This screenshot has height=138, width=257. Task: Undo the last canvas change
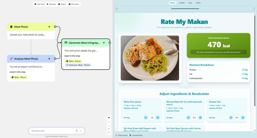(x=109, y=129)
